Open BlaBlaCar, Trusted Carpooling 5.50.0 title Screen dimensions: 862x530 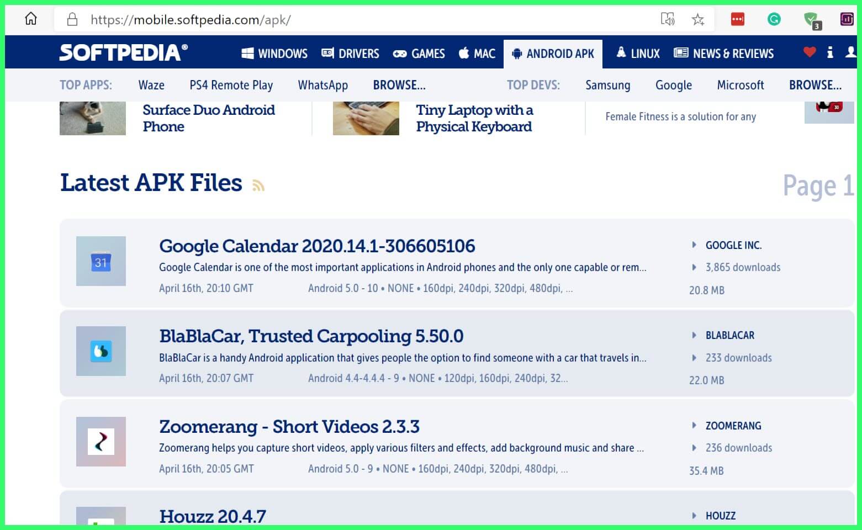pyautogui.click(x=311, y=336)
